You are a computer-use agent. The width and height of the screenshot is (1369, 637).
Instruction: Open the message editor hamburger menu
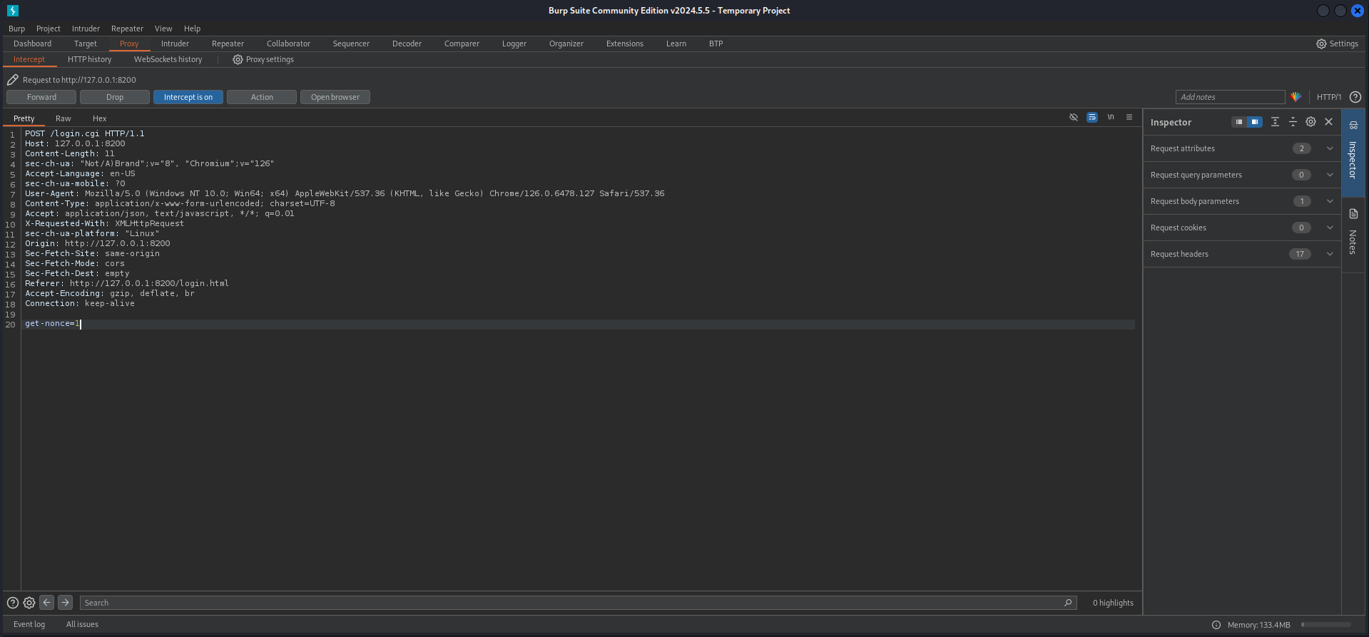click(1129, 118)
